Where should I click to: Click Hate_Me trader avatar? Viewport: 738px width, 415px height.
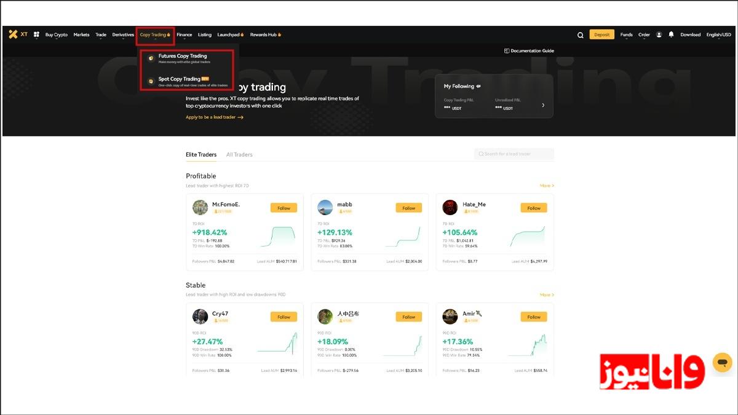(x=450, y=207)
